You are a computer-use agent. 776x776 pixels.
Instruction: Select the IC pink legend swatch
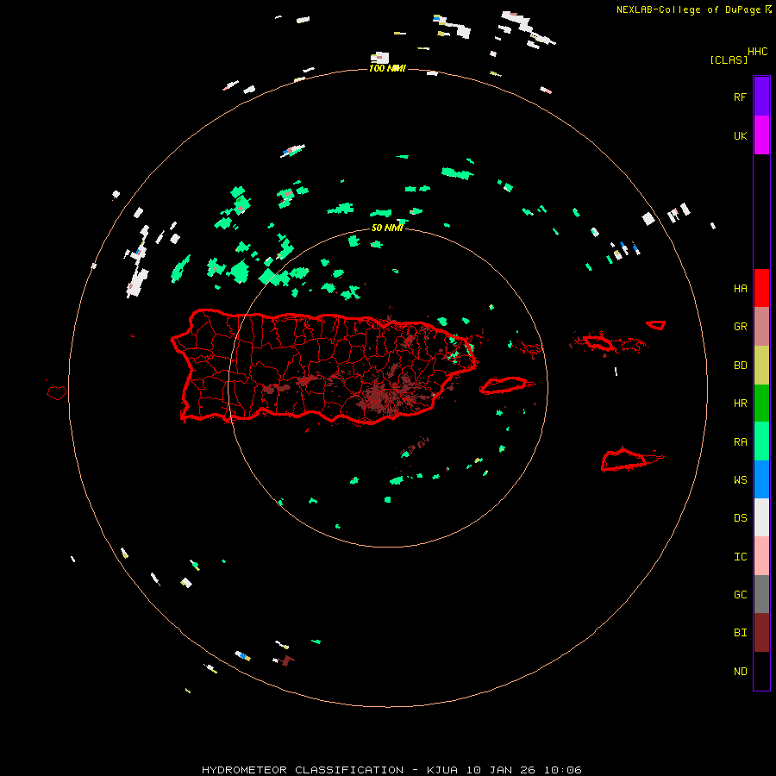(761, 556)
